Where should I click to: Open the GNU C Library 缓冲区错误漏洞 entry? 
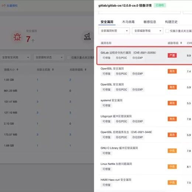119,148
